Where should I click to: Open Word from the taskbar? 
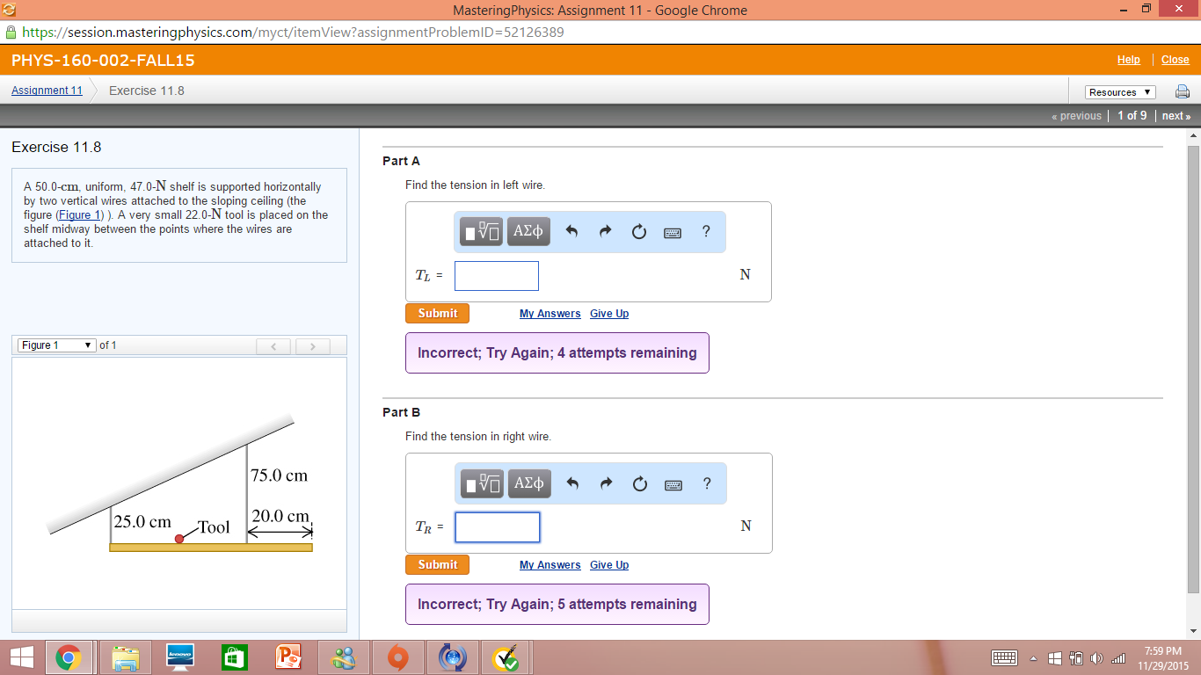point(234,657)
